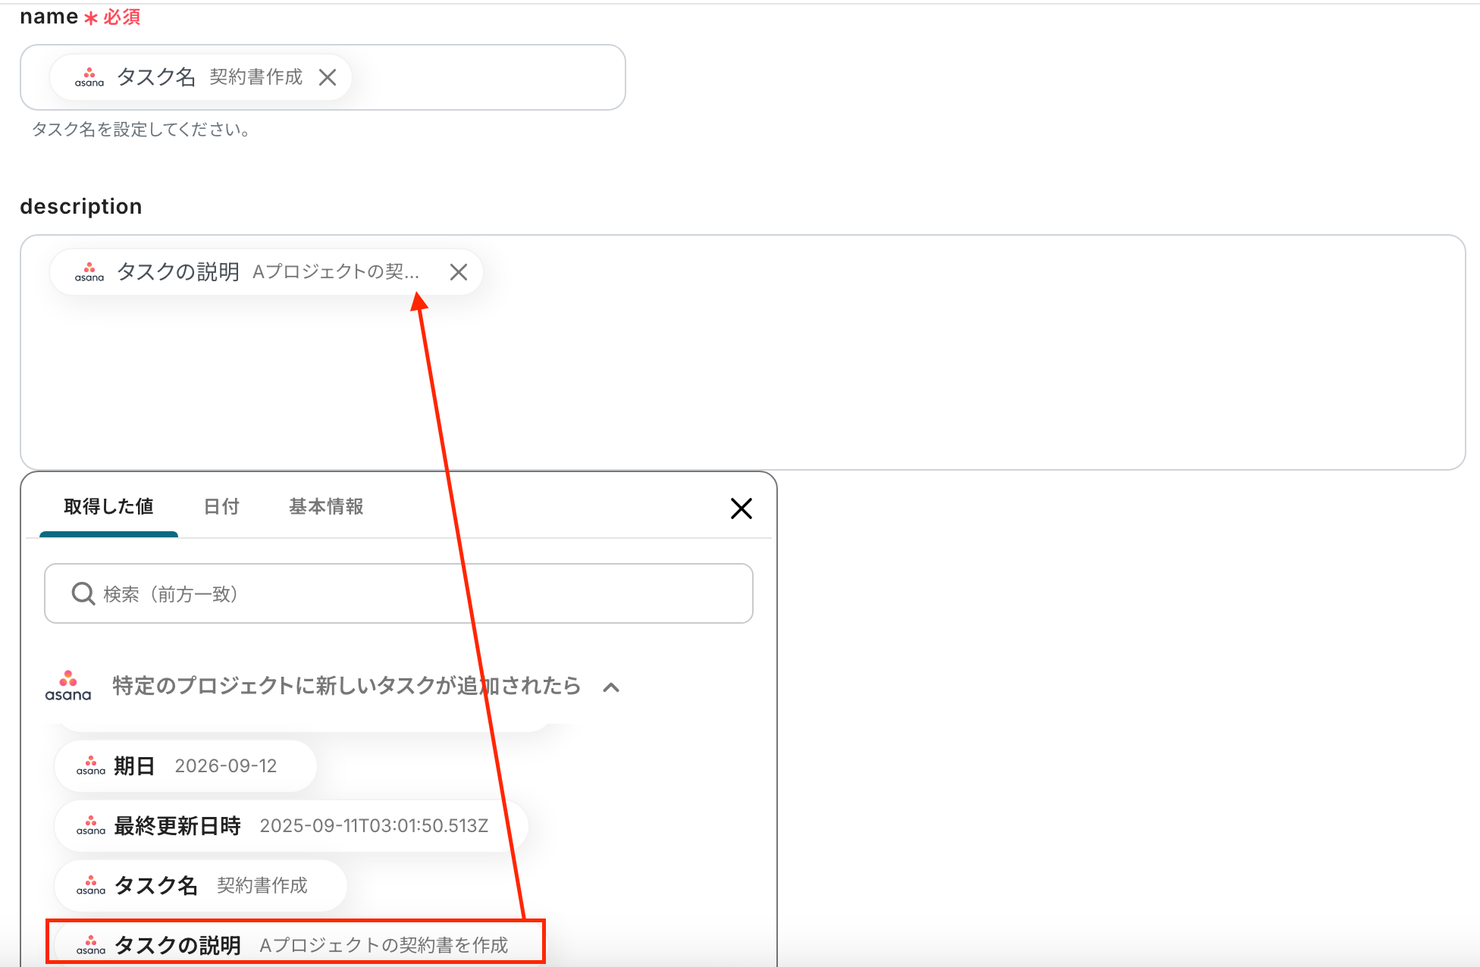
Task: Open the 基本情報 tab
Action: pos(326,507)
